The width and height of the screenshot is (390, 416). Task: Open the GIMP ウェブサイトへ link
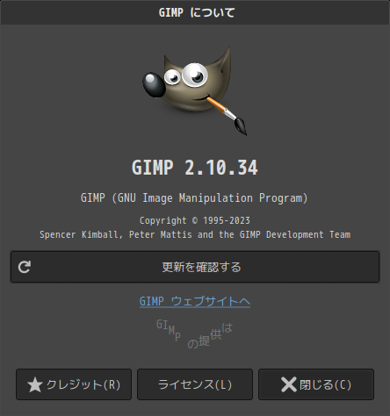point(195,301)
